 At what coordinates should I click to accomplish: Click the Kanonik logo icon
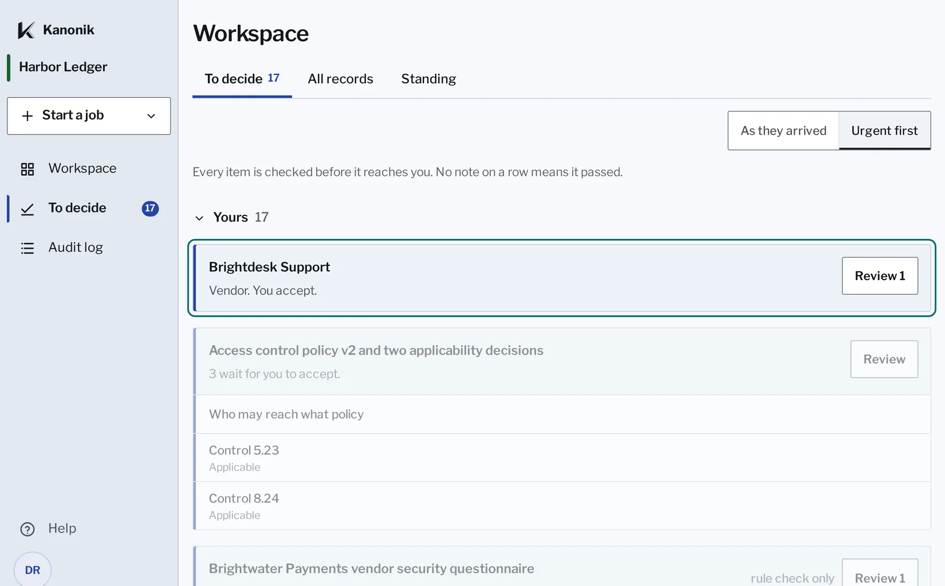coord(26,30)
